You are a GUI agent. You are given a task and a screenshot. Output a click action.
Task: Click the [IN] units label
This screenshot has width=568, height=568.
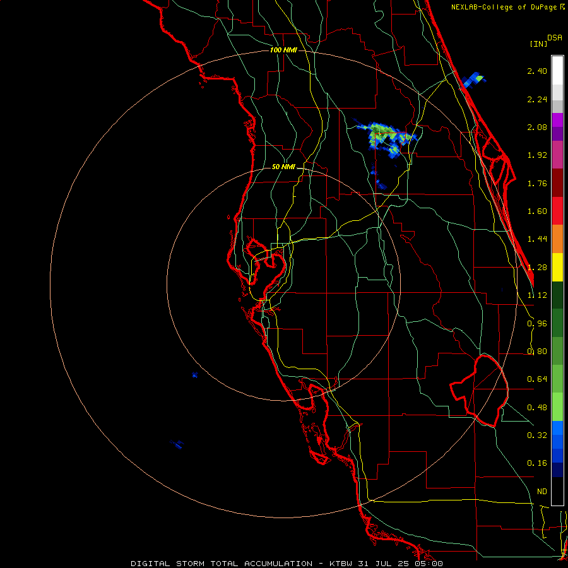(538, 44)
